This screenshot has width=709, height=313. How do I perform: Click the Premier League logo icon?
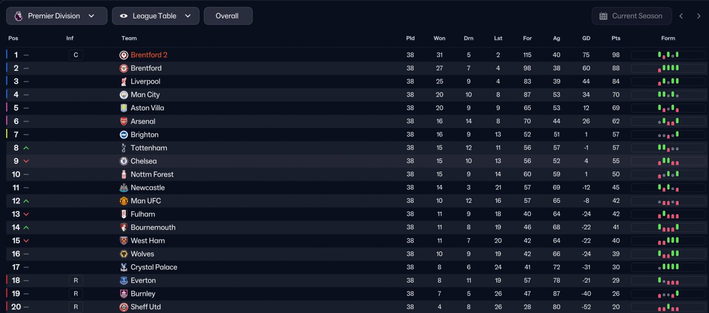18,16
